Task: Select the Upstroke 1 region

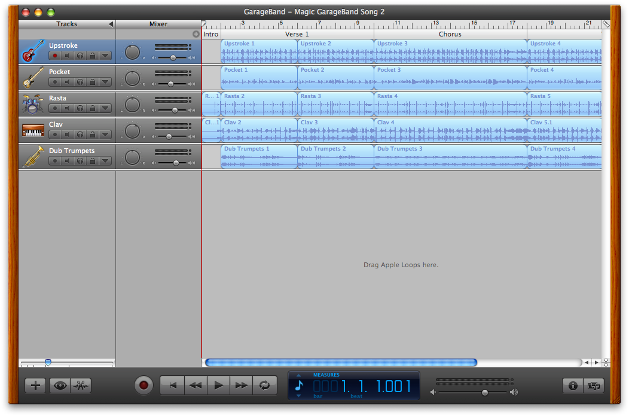Action: click(x=259, y=52)
